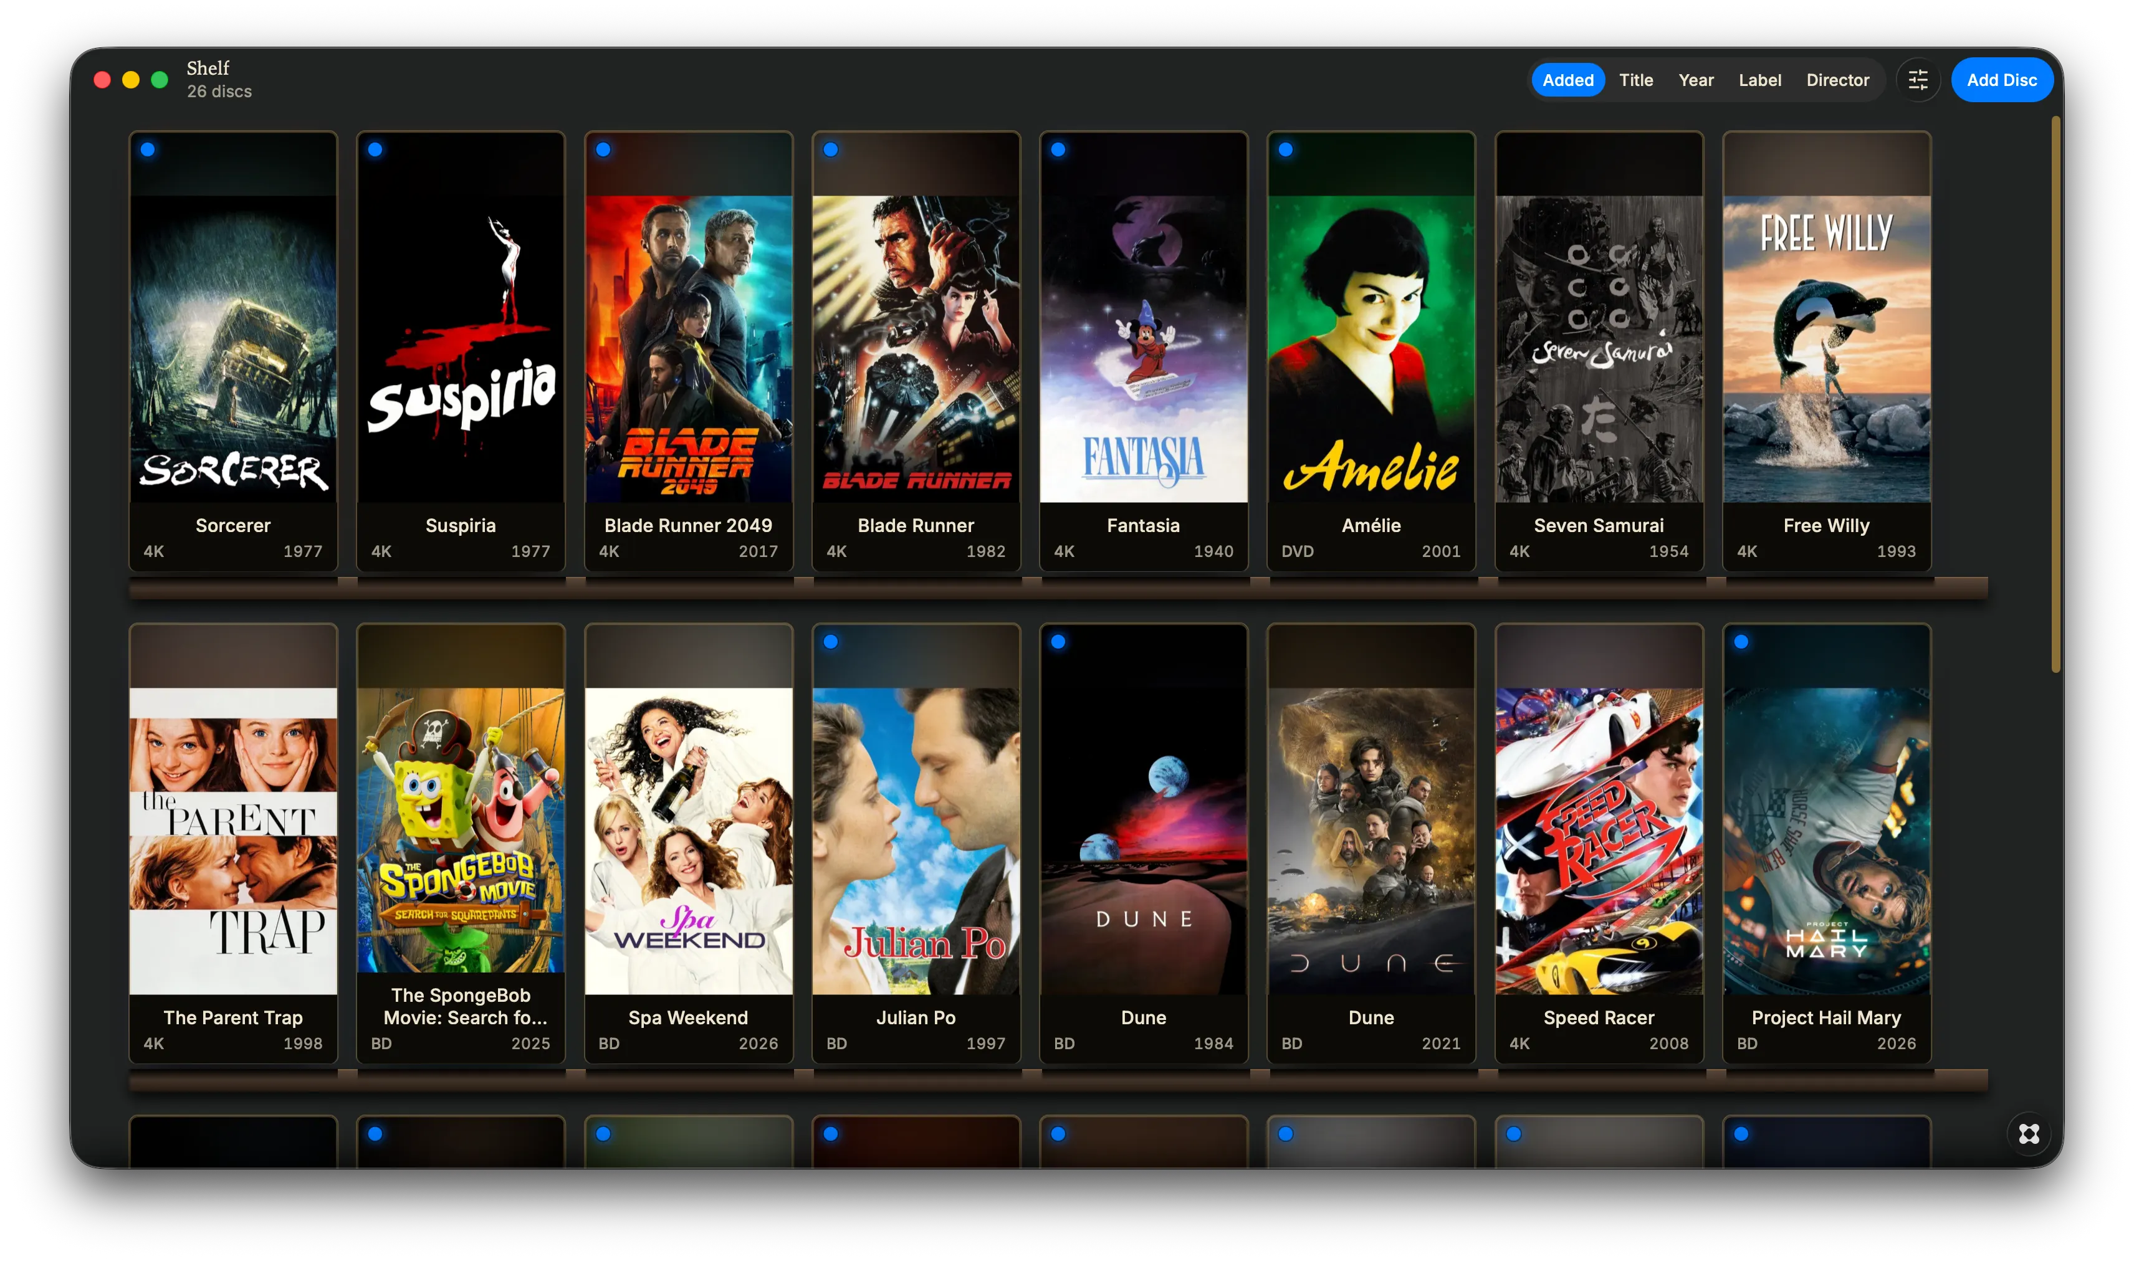Open the Suspiria poster
Image resolution: width=2134 pixels, height=1261 pixels.
[x=461, y=348]
